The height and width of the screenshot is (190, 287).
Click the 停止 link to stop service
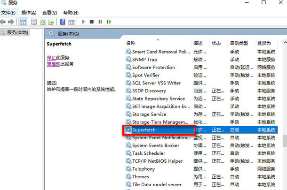51,58
